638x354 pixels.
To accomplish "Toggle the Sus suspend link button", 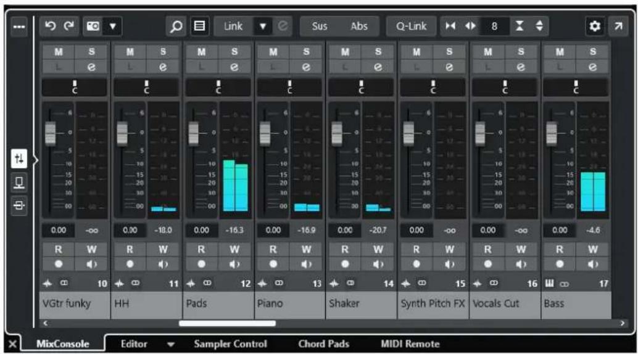I will 320,27.
